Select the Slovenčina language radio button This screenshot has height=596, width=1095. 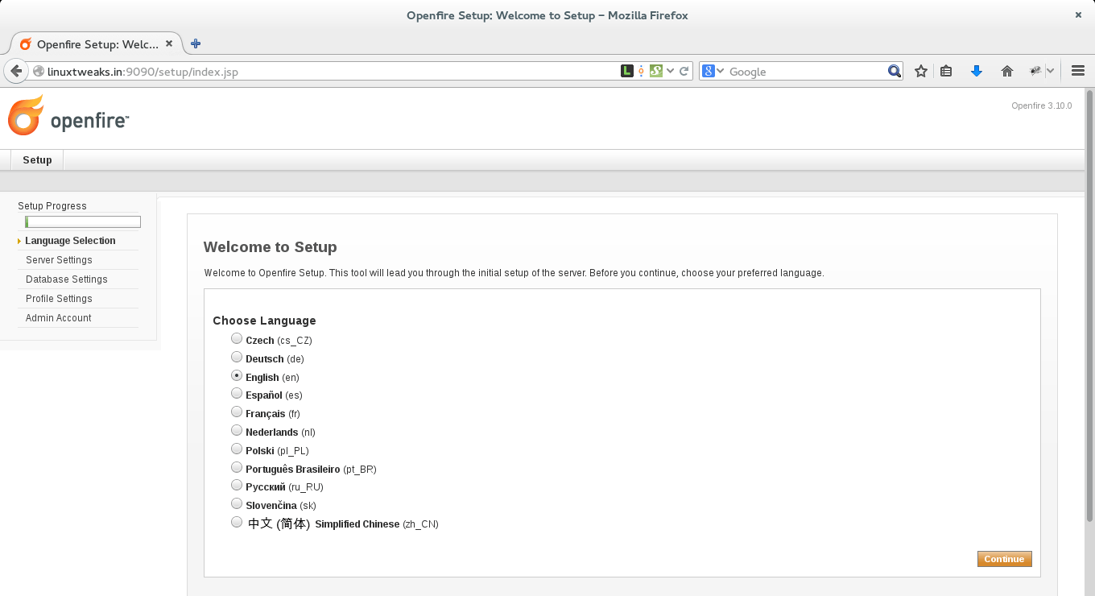237,503
